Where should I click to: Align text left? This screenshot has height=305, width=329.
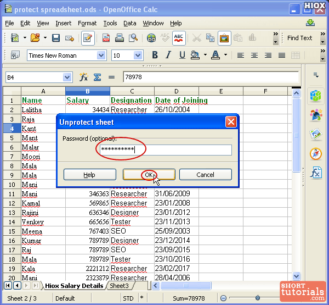pos(241,56)
